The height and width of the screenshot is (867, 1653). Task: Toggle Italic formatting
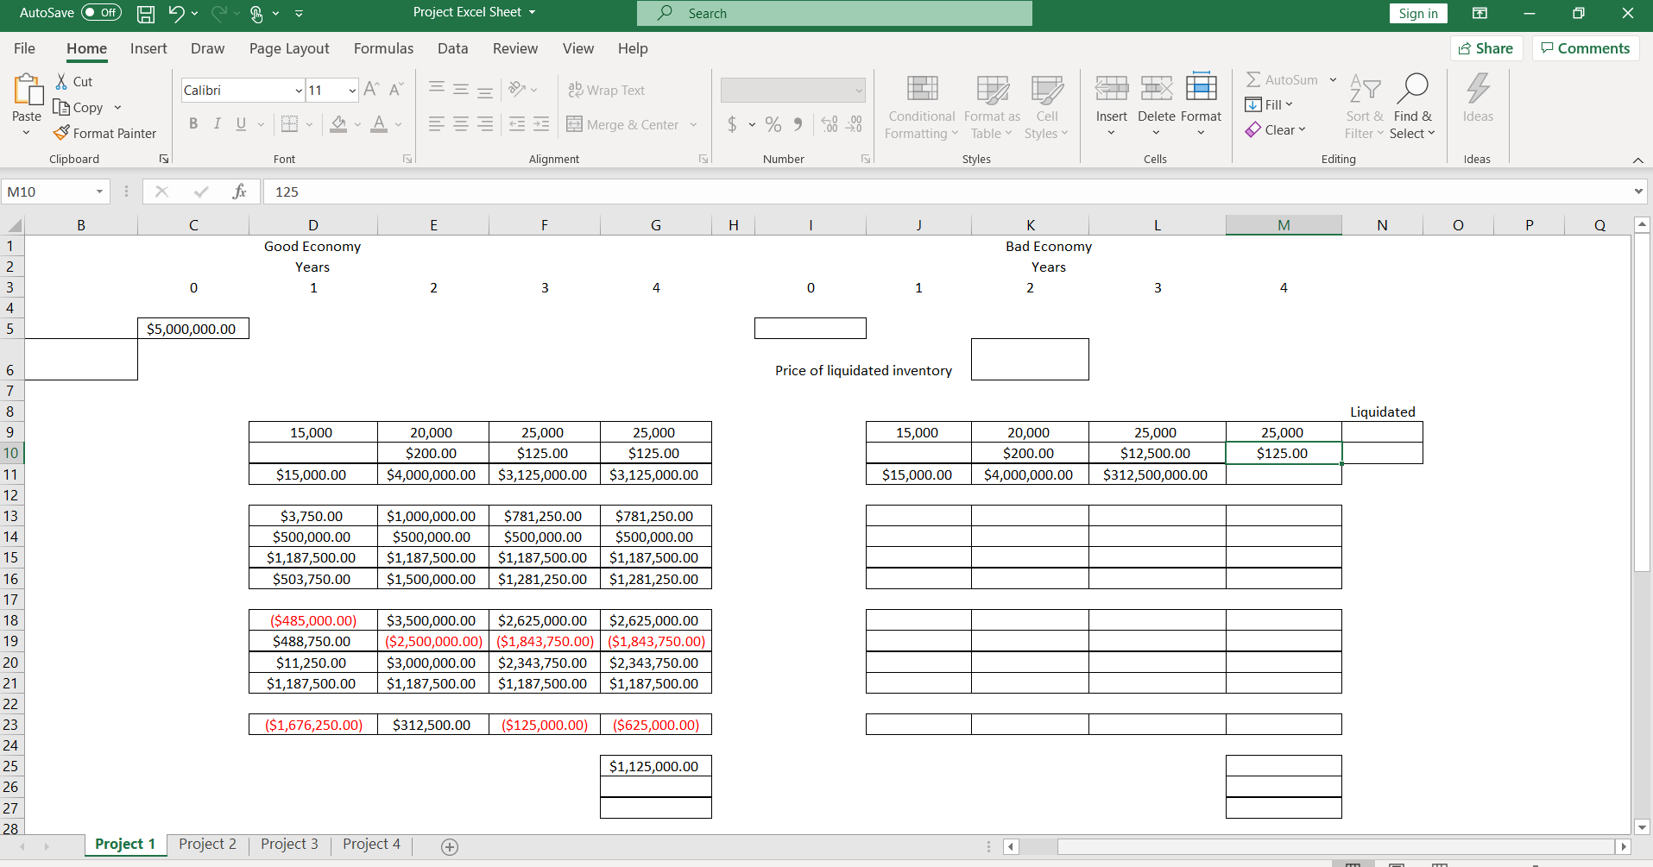pyautogui.click(x=218, y=124)
